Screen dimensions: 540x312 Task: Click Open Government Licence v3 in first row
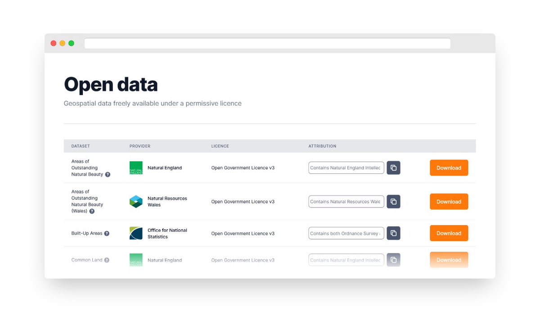[x=243, y=168]
